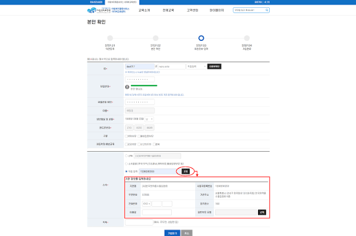The width and height of the screenshot is (356, 236).
Task: Click the postal code value 07505
Action: click(145, 195)
